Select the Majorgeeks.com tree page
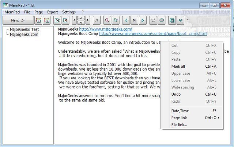The image size is (234, 147). coord(24,35)
